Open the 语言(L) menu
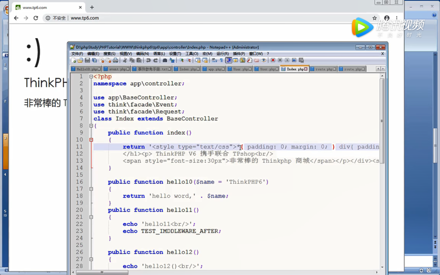Image resolution: width=440 pixels, height=275 pixels. (159, 54)
